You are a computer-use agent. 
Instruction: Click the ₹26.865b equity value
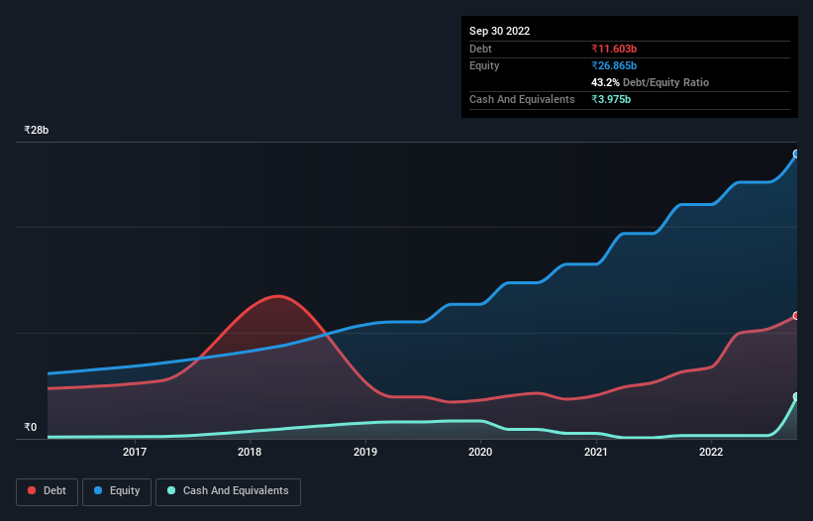coord(614,65)
